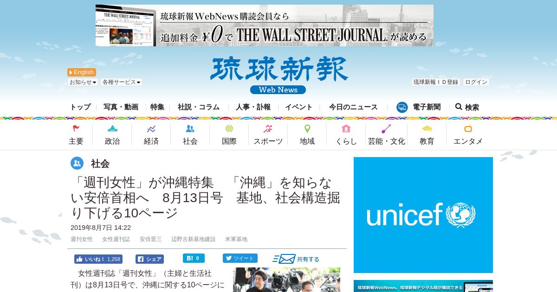
Task: Click the 電子新聞 monitor icon
Action: 402,107
